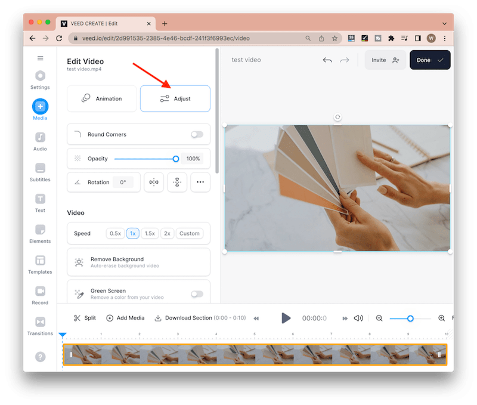Flip the video horizontally
Image resolution: width=477 pixels, height=405 pixels.
point(154,182)
